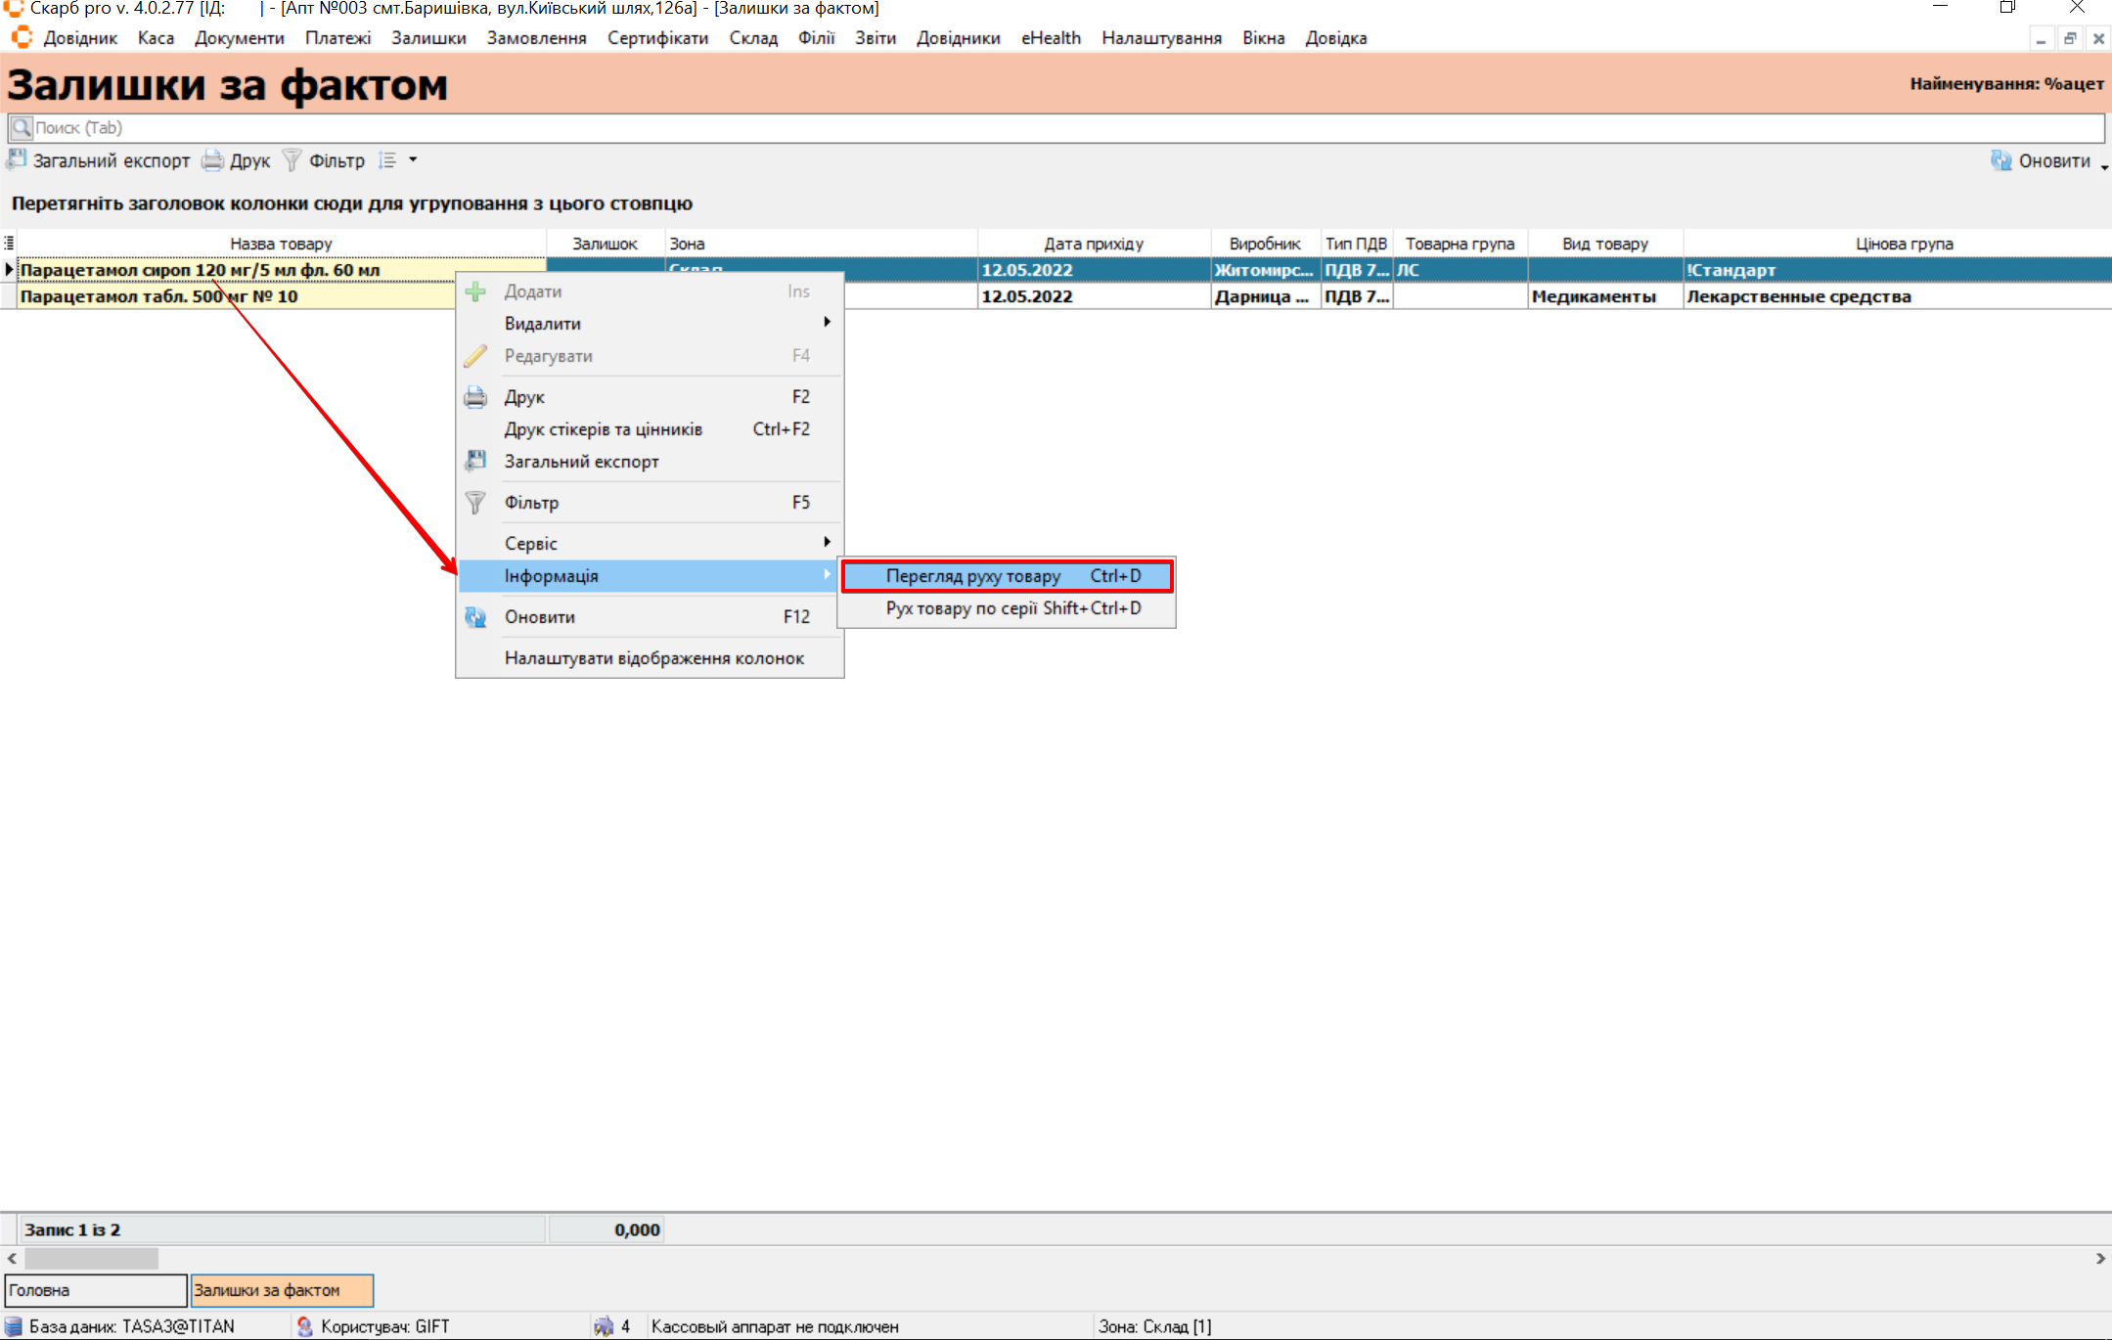
Task: Click the horizontal scrollbar thumb at bottom
Action: [x=91, y=1258]
